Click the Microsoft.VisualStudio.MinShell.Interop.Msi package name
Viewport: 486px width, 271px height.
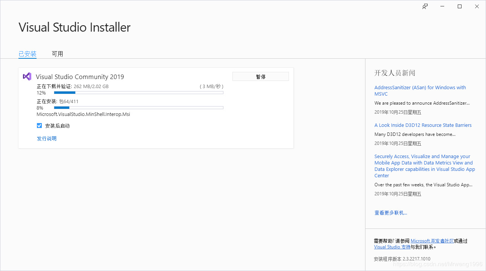coord(83,114)
